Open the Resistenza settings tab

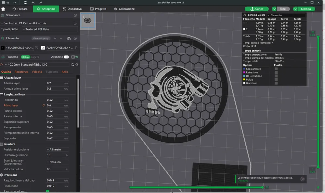coord(21,72)
